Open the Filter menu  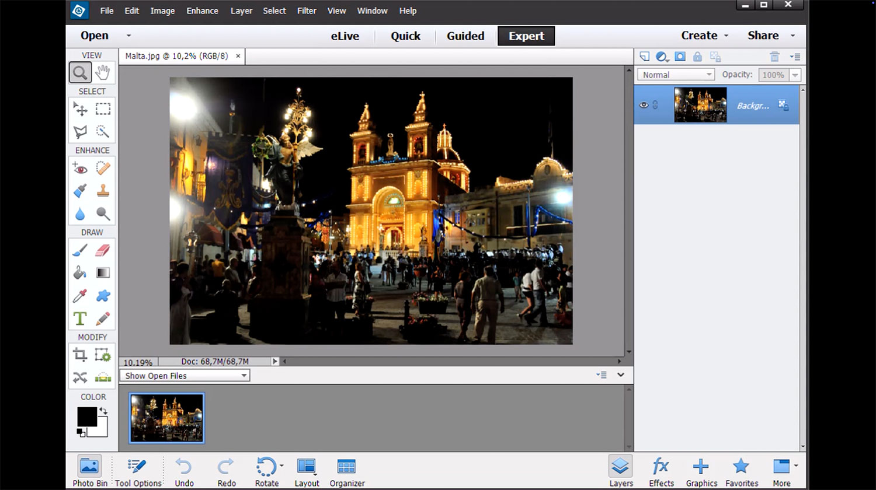click(x=306, y=10)
